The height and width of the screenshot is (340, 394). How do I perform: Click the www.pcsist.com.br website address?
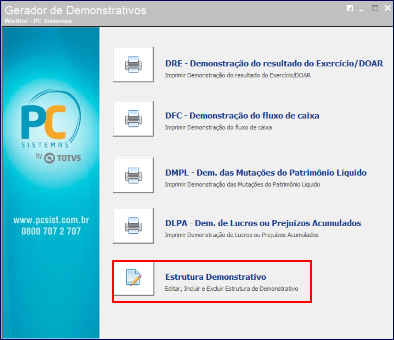tap(51, 220)
